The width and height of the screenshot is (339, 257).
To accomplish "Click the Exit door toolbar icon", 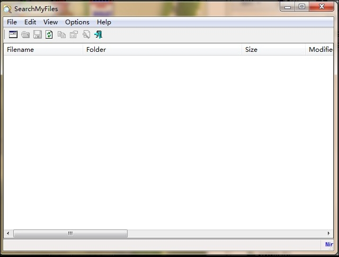I will pos(99,34).
